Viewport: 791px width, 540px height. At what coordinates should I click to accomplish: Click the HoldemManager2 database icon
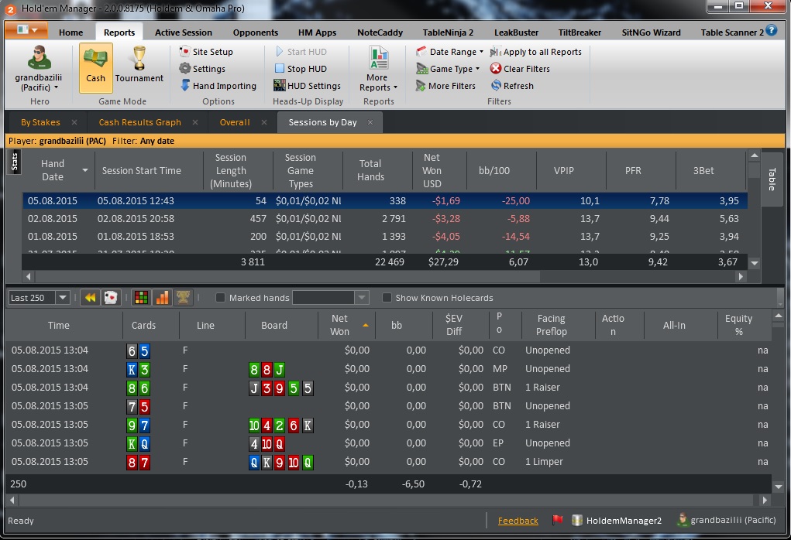coord(577,521)
